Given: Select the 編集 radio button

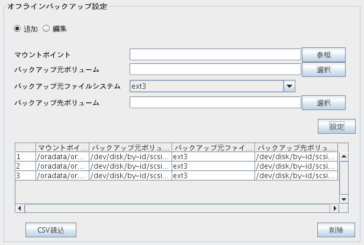Looking at the screenshot, I should pos(46,28).
